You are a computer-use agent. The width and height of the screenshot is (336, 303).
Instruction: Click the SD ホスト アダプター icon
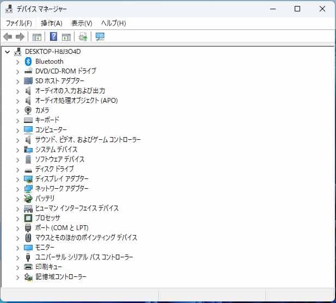[x=28, y=81]
